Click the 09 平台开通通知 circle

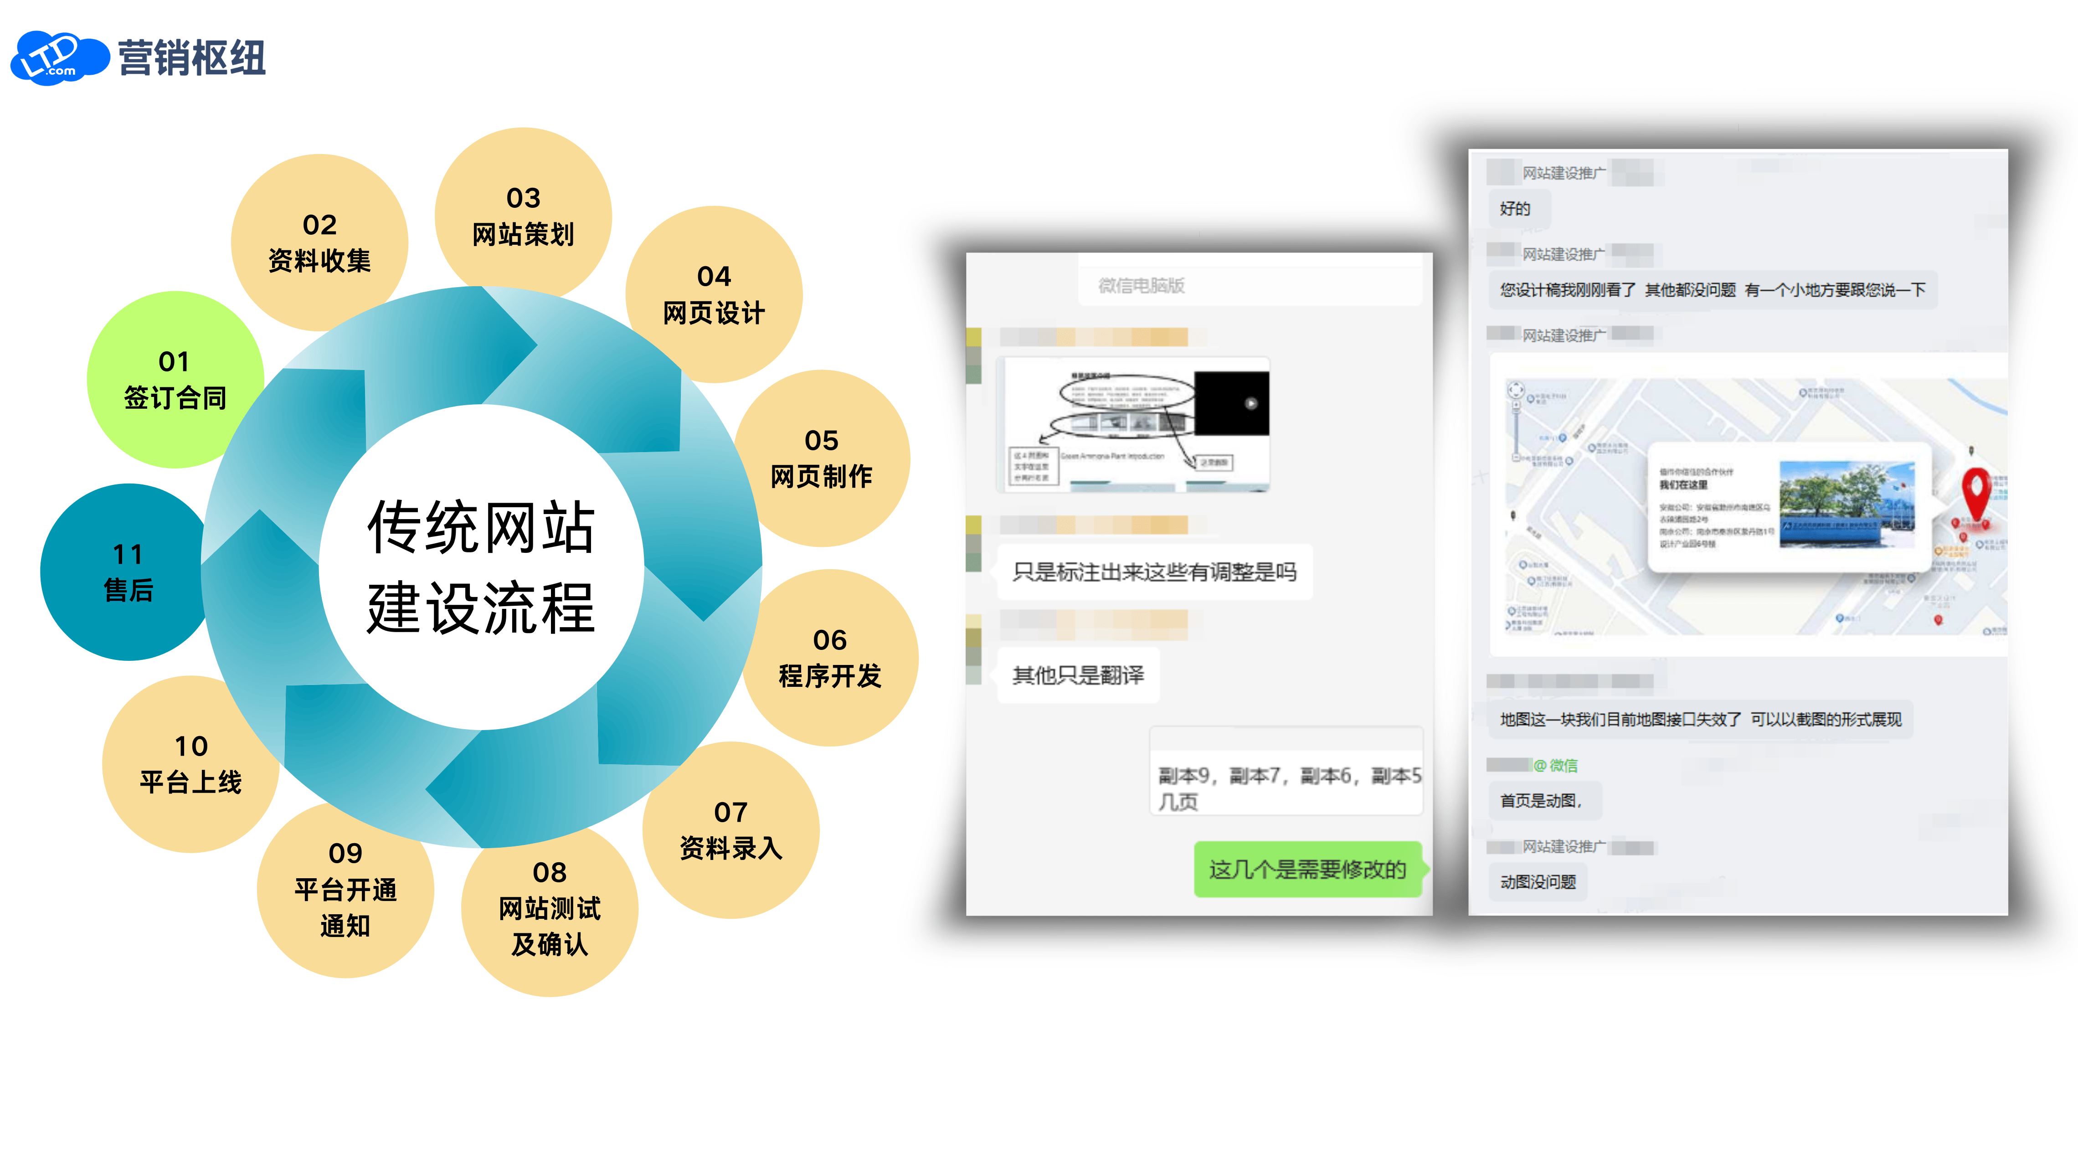[x=345, y=890]
